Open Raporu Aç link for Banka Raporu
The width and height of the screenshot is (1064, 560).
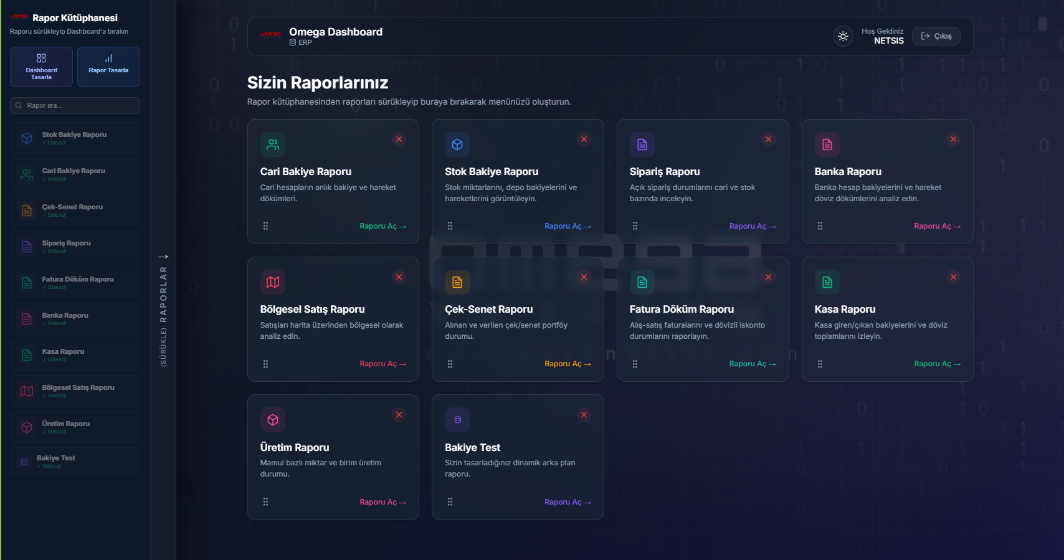937,226
